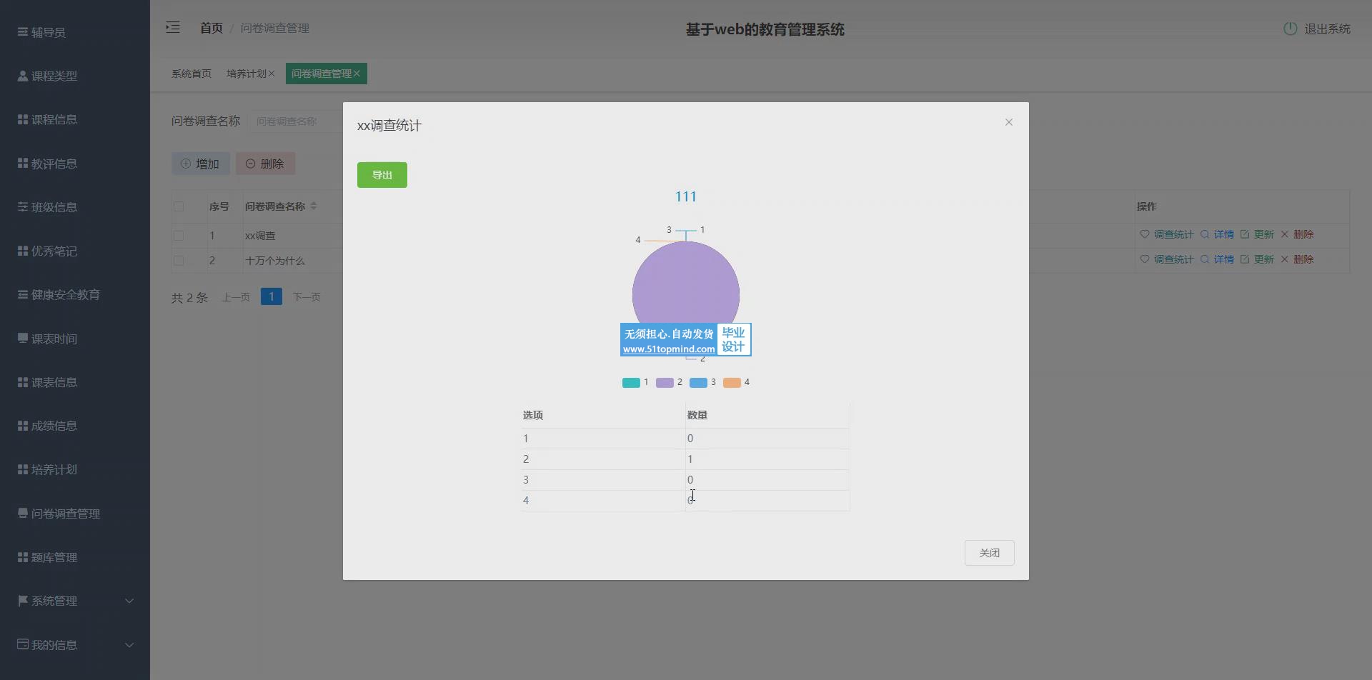Select the 问卷调查管理 tab

[x=322, y=74]
